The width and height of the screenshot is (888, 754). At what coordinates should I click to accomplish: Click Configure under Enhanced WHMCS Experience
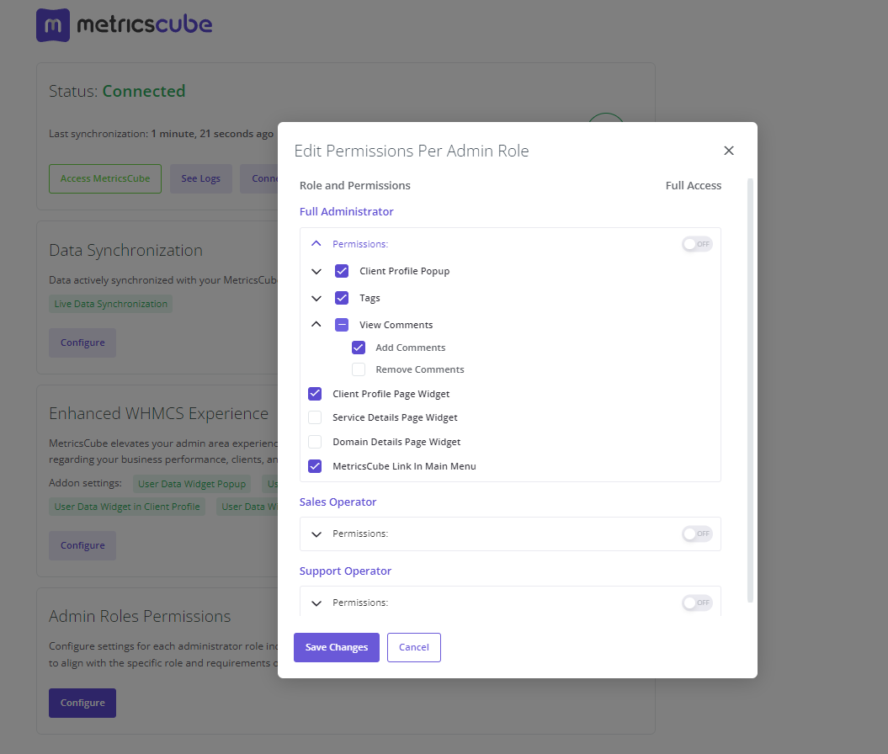coord(82,545)
